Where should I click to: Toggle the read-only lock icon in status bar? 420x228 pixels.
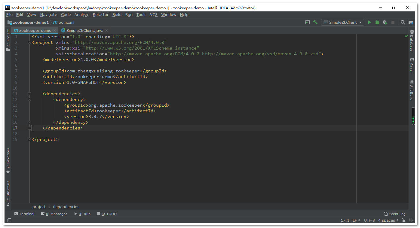(x=403, y=220)
